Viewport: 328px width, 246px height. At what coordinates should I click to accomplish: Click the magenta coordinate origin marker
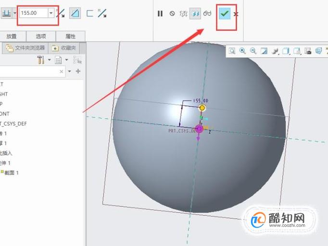pyautogui.click(x=199, y=129)
